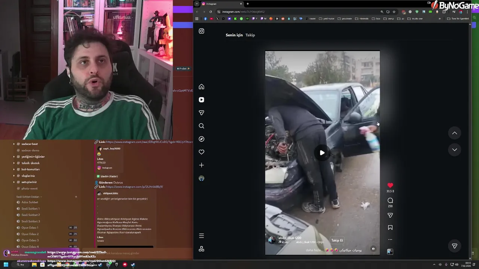479x269 pixels.
Task: Open Chrome's three-dot menu
Action: coord(467,12)
